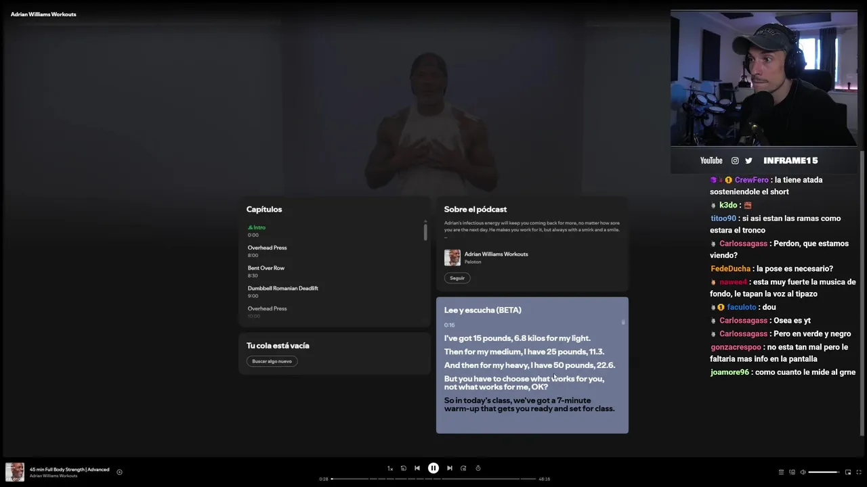Open the miniplayer icon
The height and width of the screenshot is (487, 867).
point(848,472)
